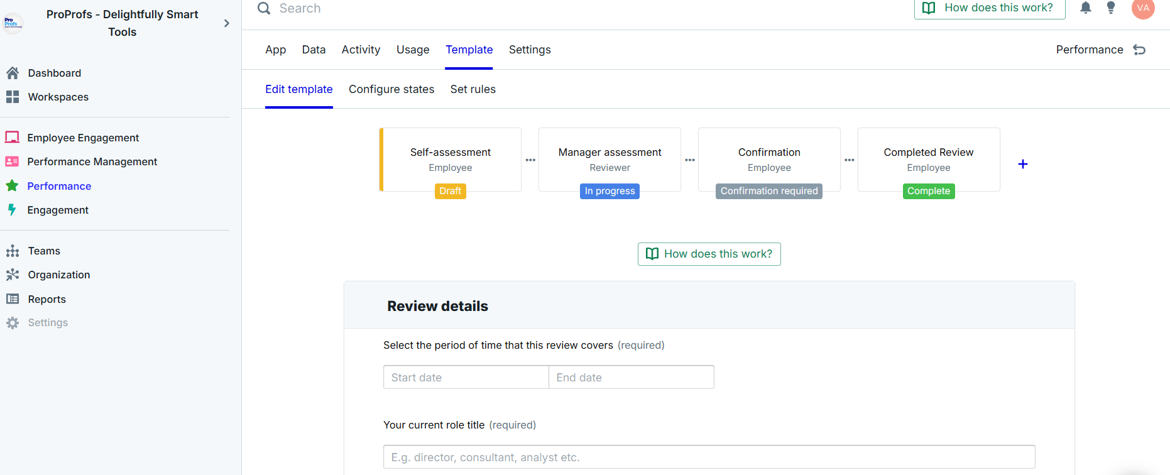Open Employee Engagement in sidebar
The image size is (1170, 475).
[x=83, y=138]
